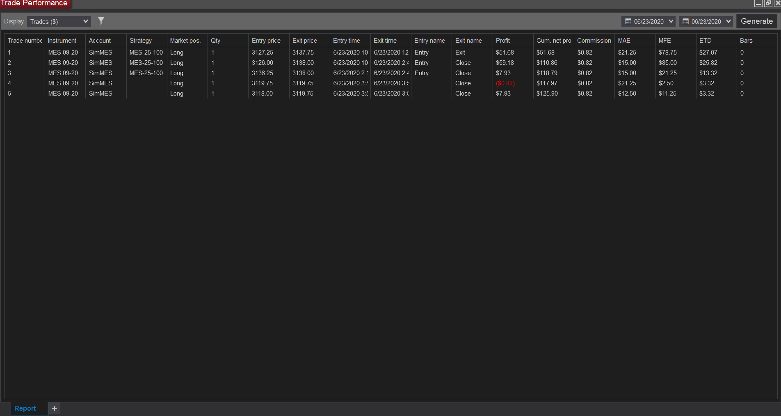Restore the Trade Performance window
This screenshot has width=781, height=416.
coord(768,3)
